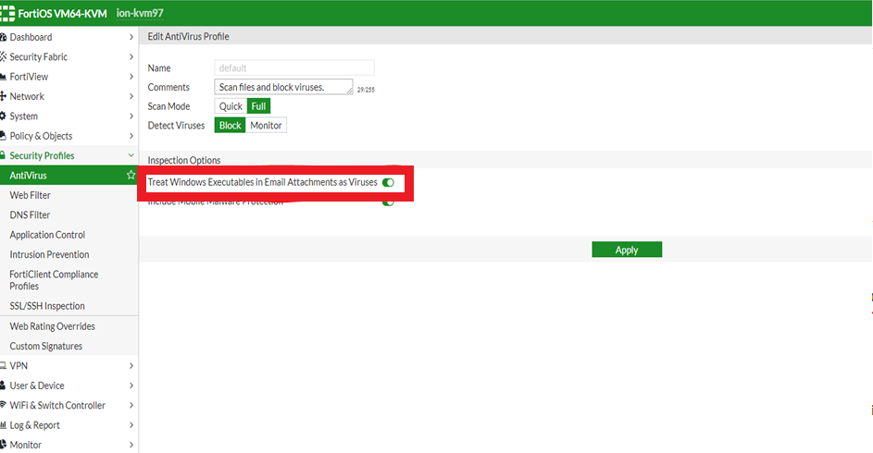Click the Apply button
This screenshot has width=873, height=453.
[x=627, y=250]
